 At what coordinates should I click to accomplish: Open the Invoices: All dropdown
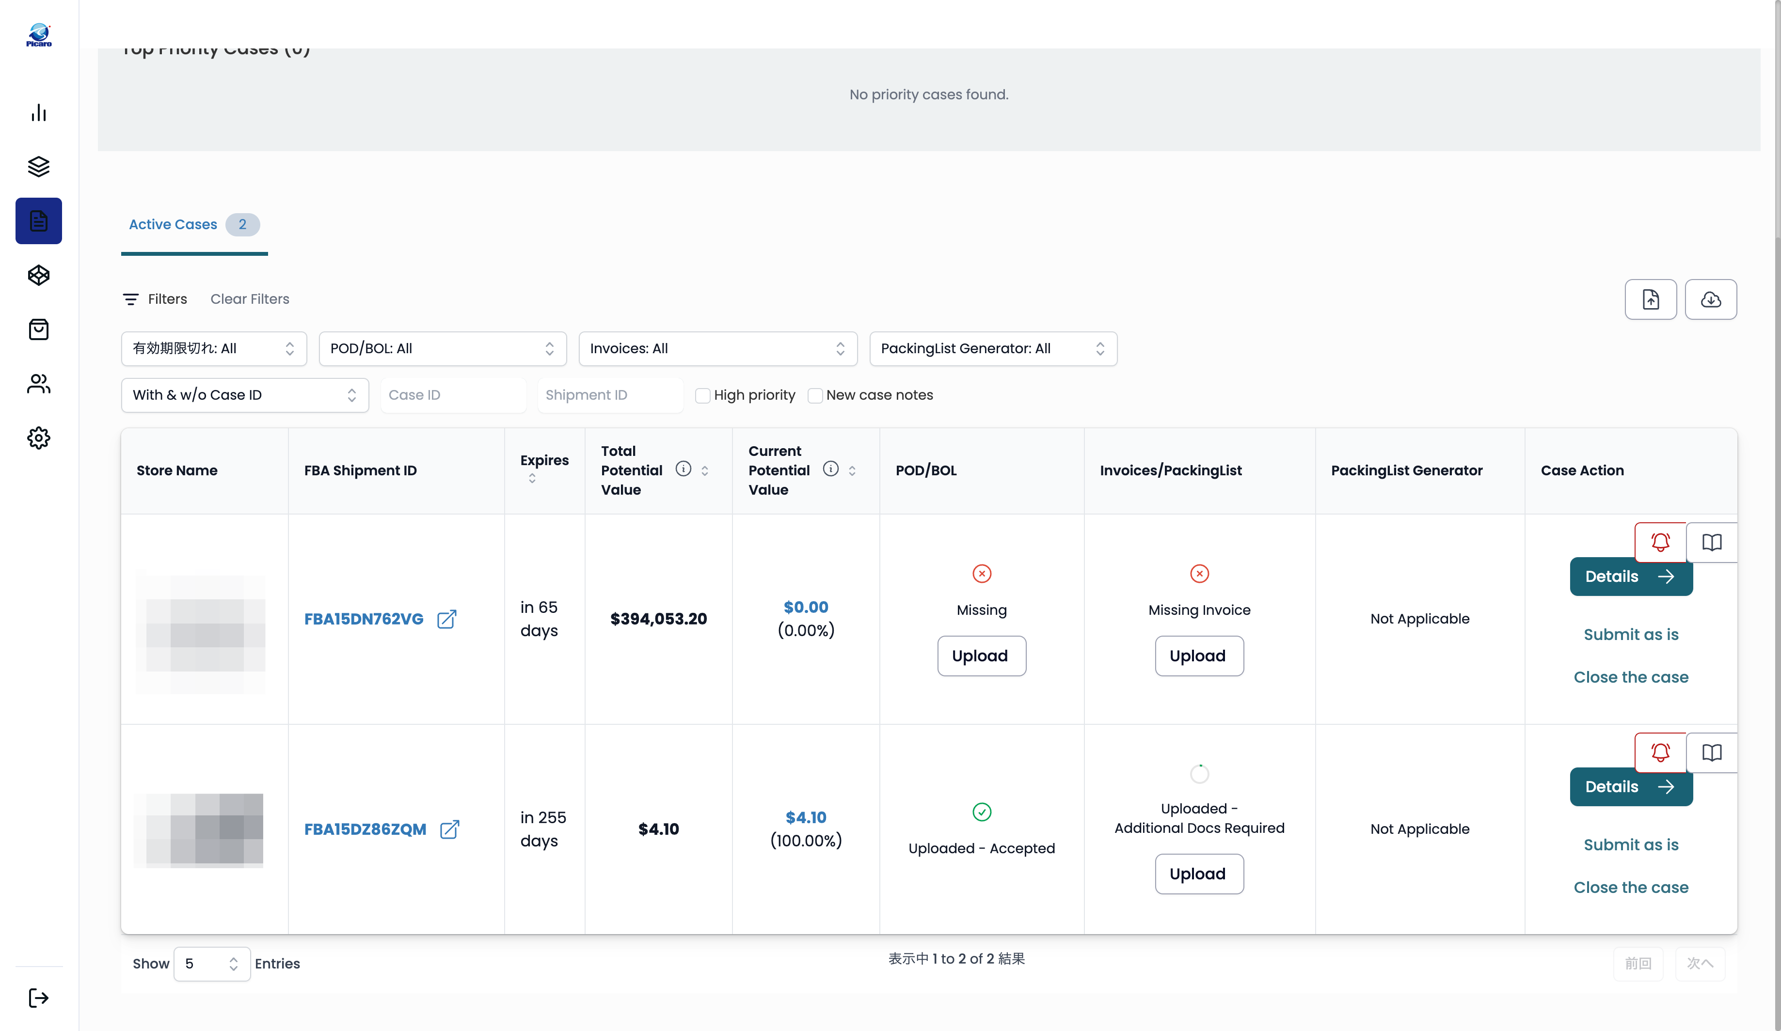718,349
